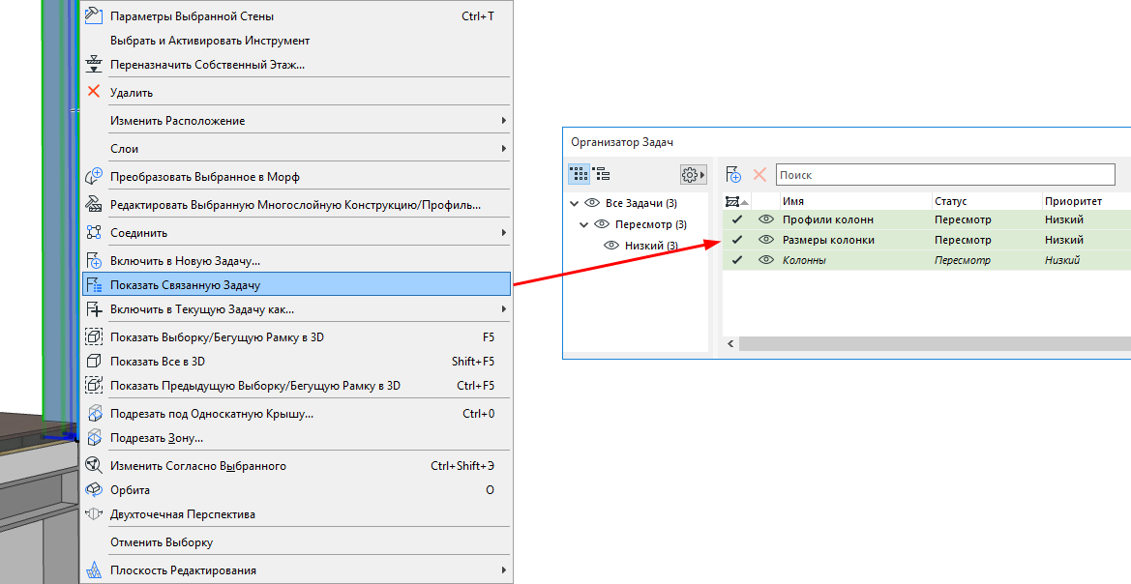Viewport: 1131px width, 584px height.
Task: Open the gear settings dropdown in Организатор Задач
Action: [x=693, y=174]
